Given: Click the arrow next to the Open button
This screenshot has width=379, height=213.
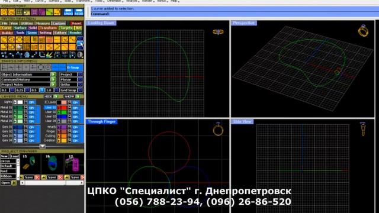Looking at the screenshot, I should click(x=14, y=183).
